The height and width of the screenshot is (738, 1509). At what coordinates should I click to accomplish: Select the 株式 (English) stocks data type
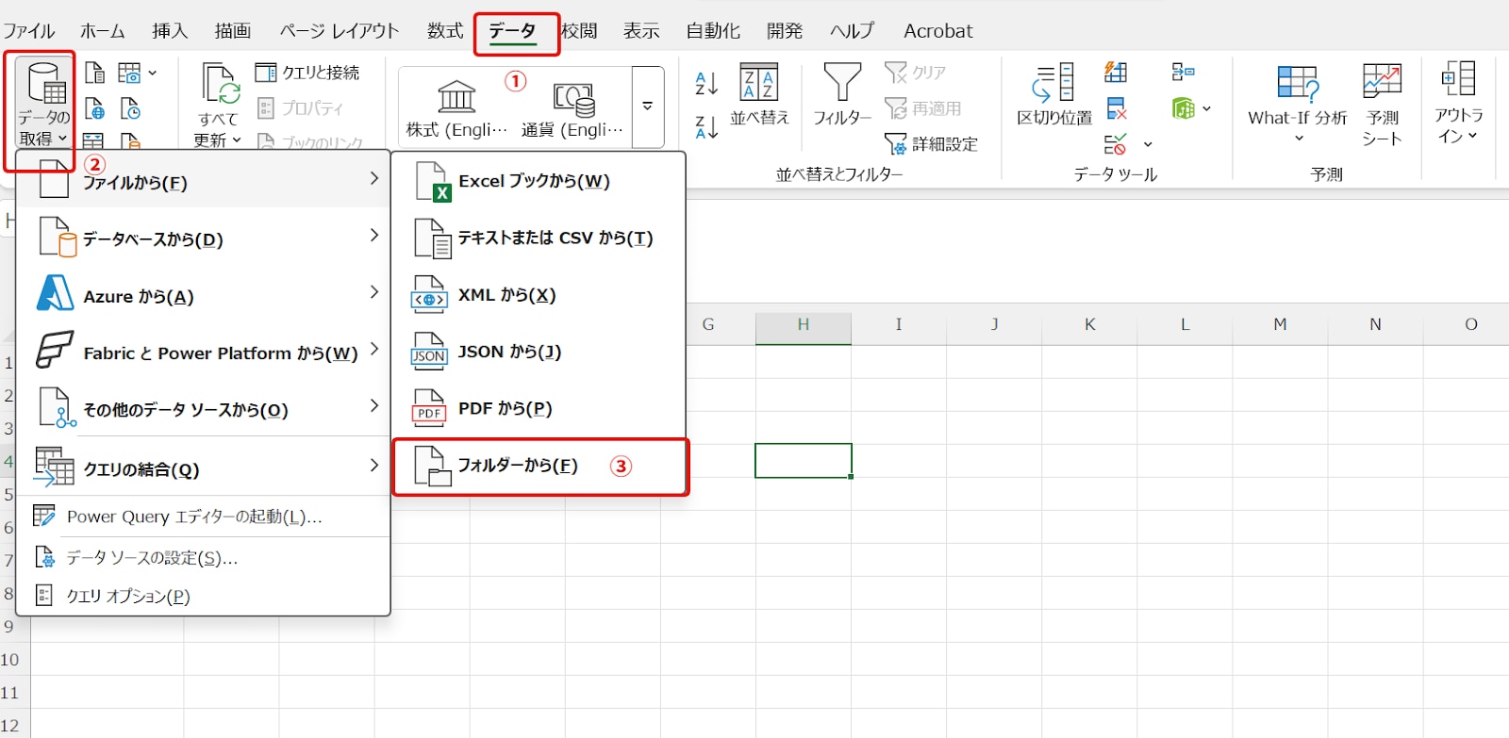click(x=457, y=108)
